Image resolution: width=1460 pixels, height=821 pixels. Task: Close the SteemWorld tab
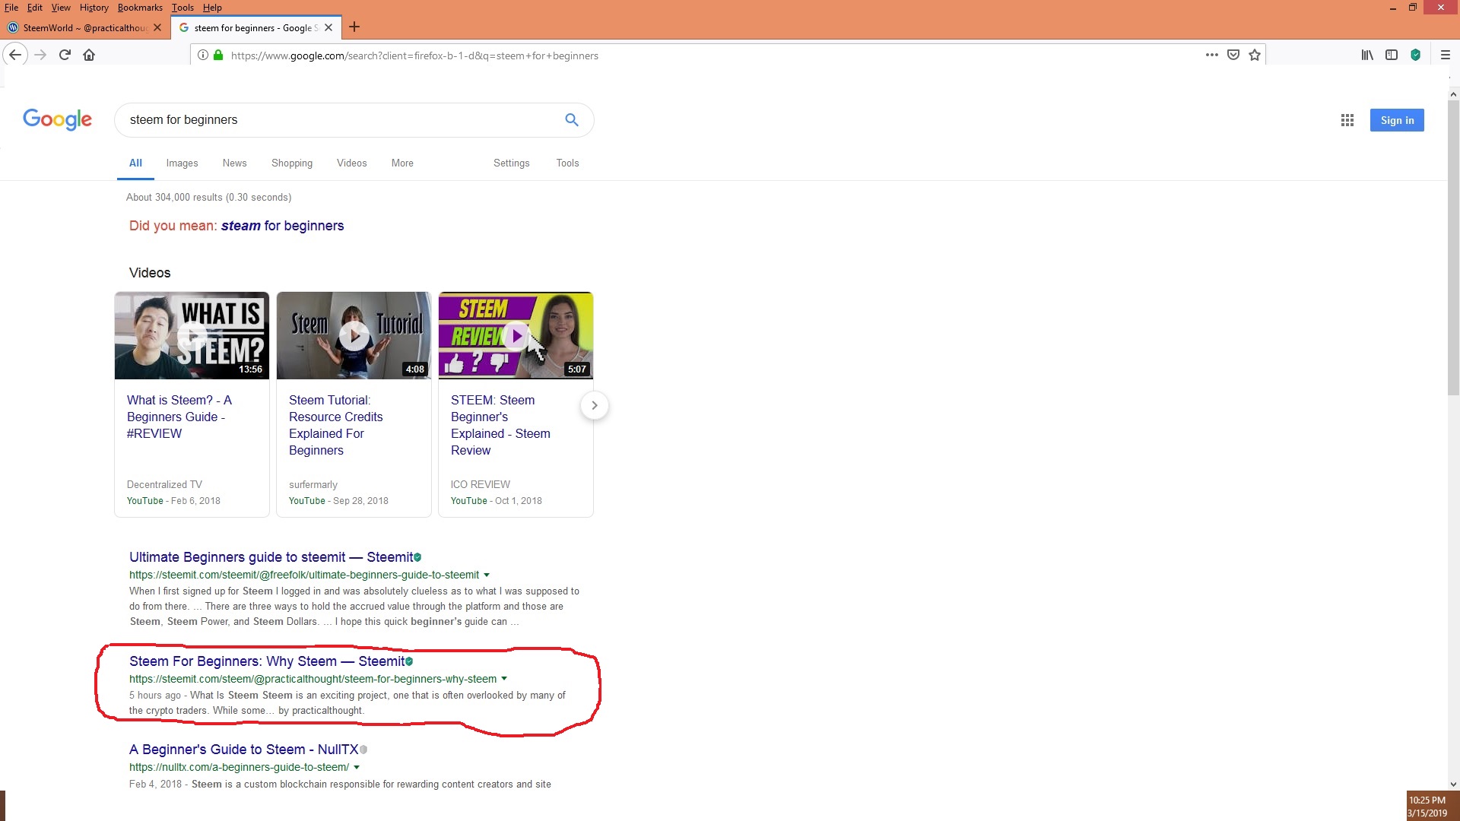[x=157, y=27]
